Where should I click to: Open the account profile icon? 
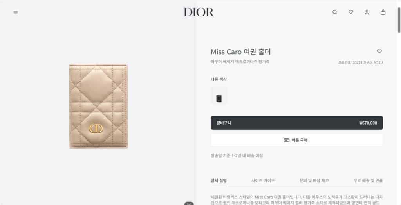(x=367, y=12)
